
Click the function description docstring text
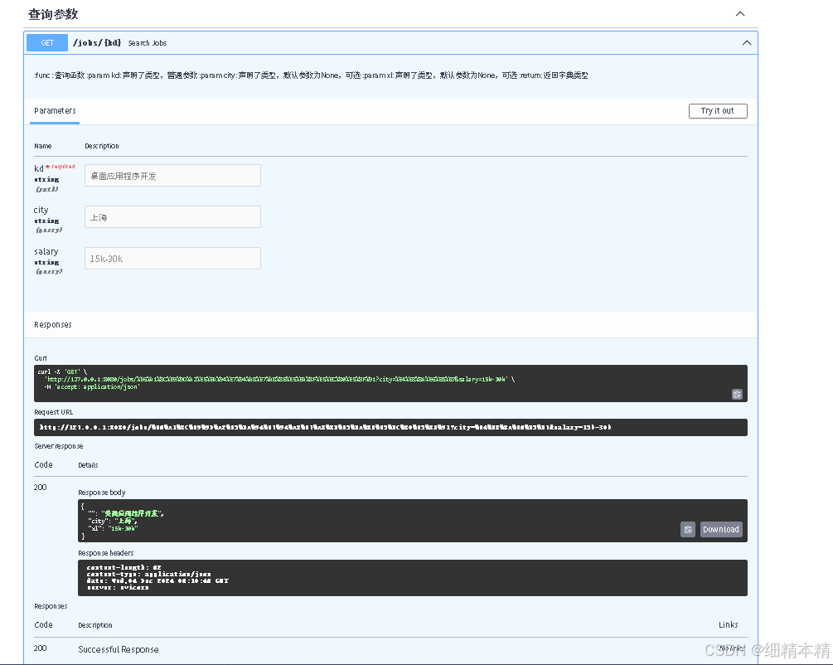click(311, 75)
